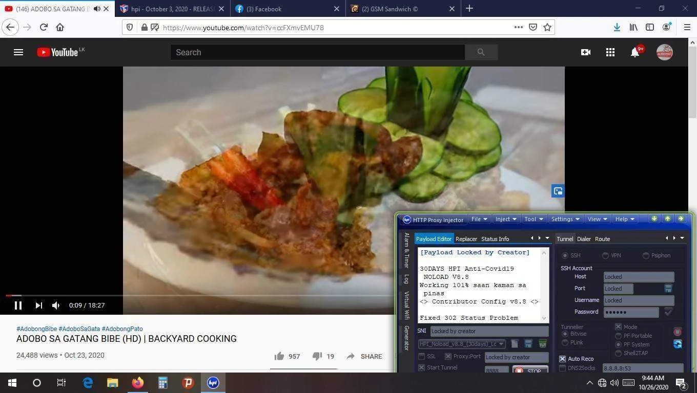Viewport: 697px width, 393px height.
Task: Open the HPI Help menu
Action: 625,219
